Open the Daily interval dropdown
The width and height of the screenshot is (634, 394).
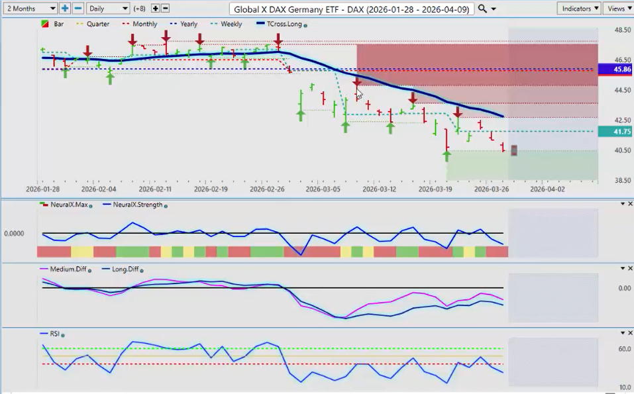(108, 9)
